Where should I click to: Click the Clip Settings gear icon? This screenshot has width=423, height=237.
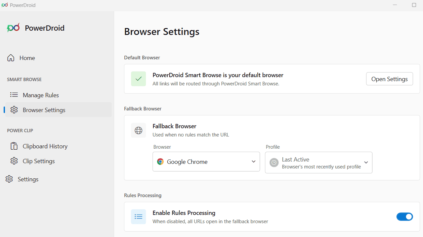pyautogui.click(x=14, y=161)
